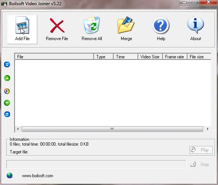The image size is (218, 185).
Task: Click the play selected file side icon
Action: (x=7, y=91)
